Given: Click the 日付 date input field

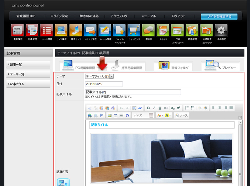Looking at the screenshot, I should pyautogui.click(x=104, y=84).
